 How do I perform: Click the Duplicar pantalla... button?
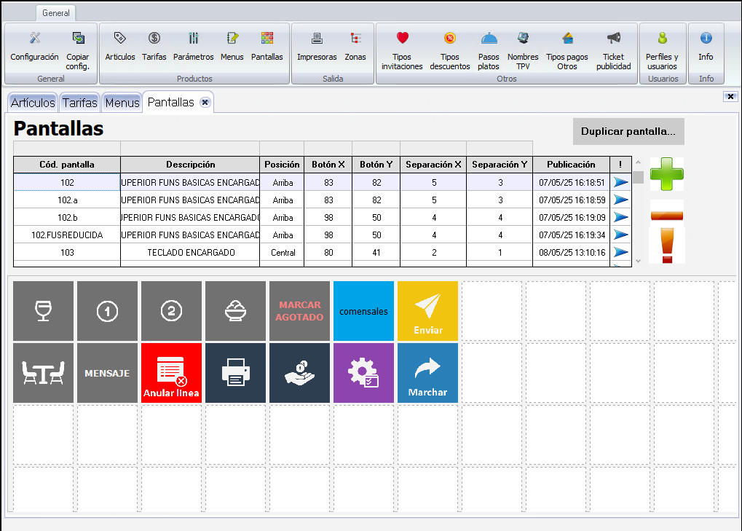point(628,131)
